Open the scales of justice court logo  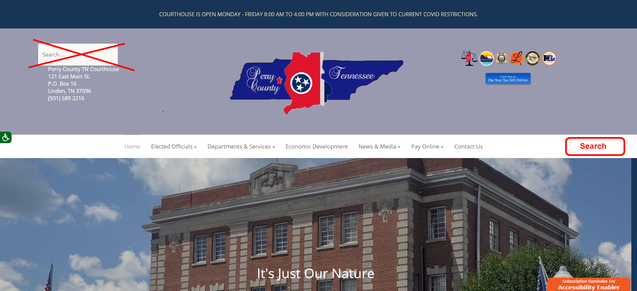click(x=469, y=59)
